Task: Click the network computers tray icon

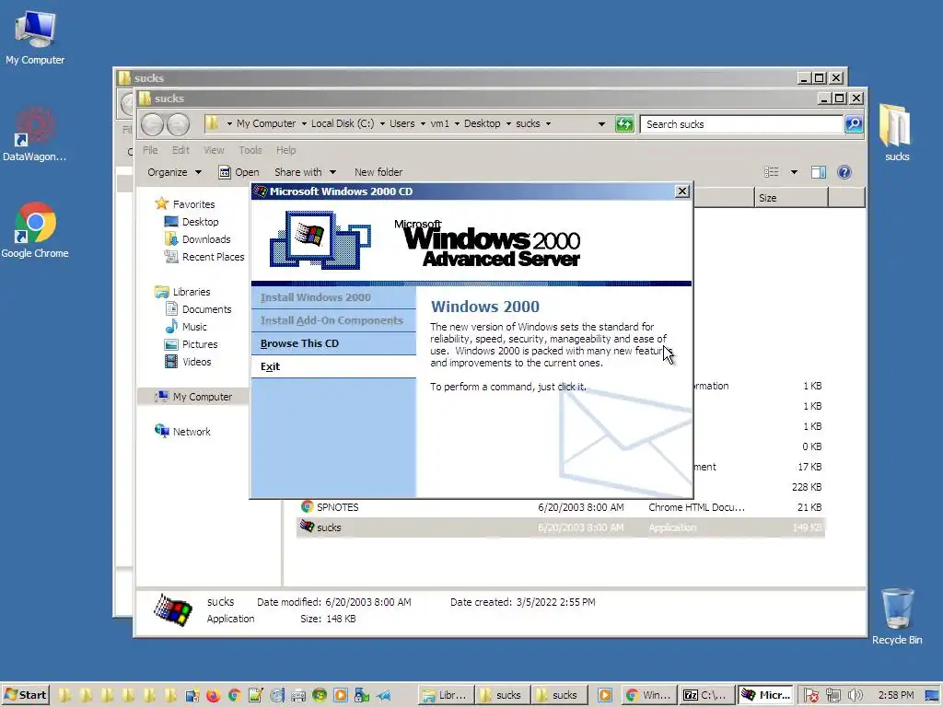Action: click(832, 696)
